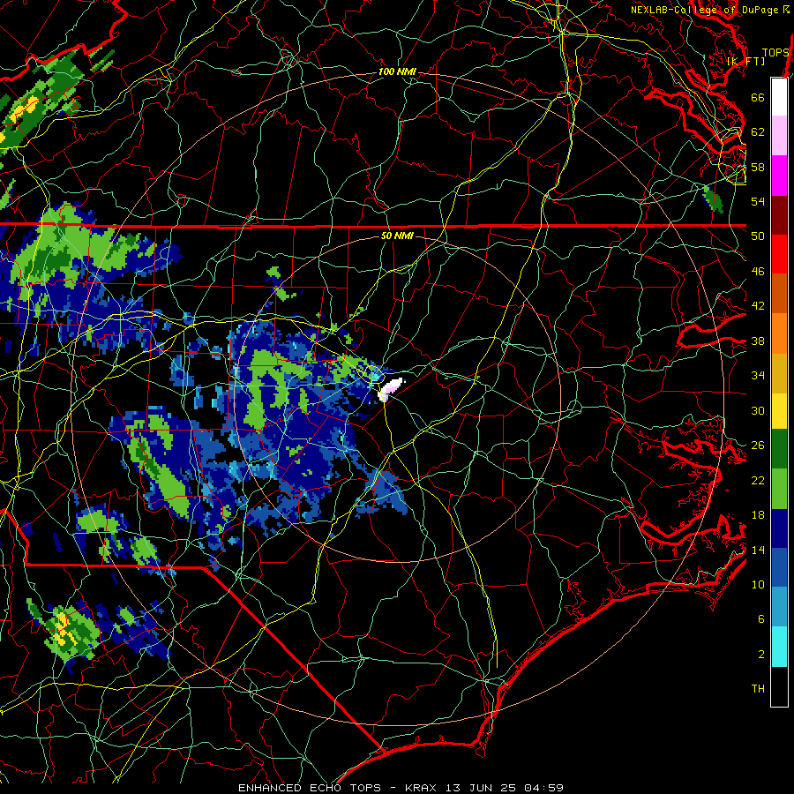
Task: Click the legend value '42'
Action: (758, 306)
